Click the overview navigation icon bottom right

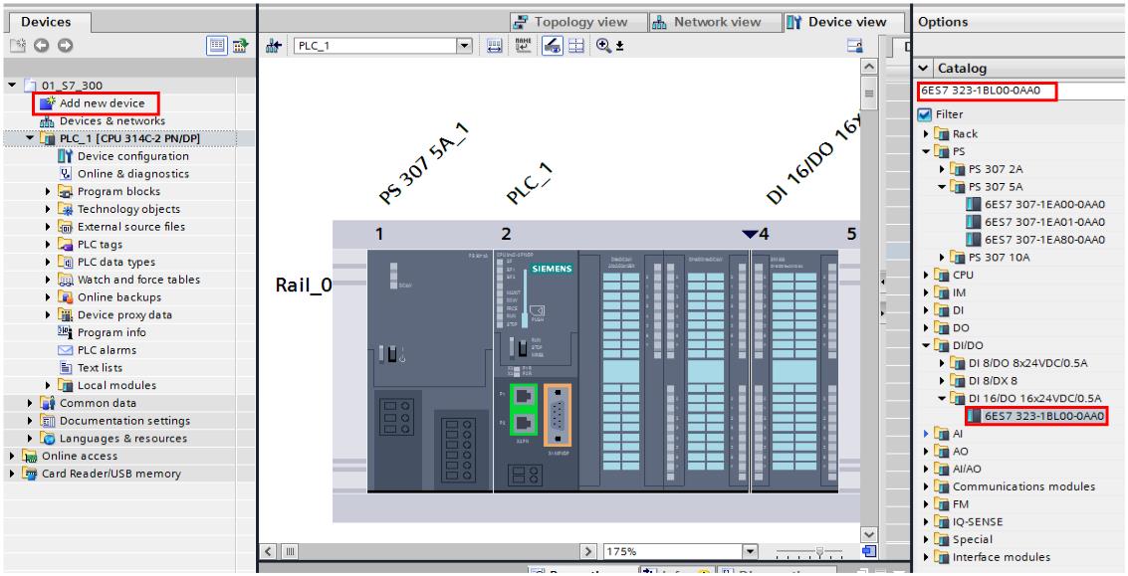pyautogui.click(x=869, y=551)
